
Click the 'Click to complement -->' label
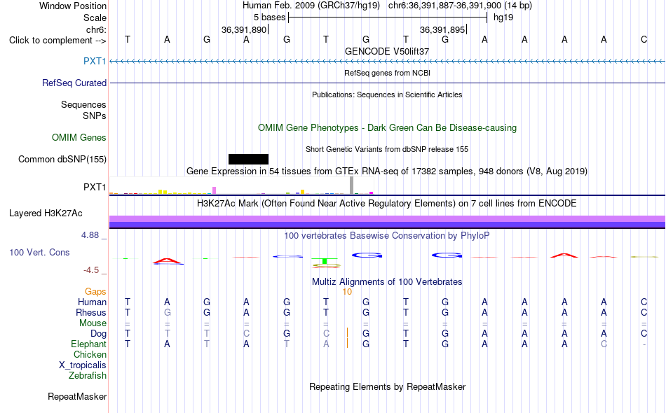(x=57, y=41)
